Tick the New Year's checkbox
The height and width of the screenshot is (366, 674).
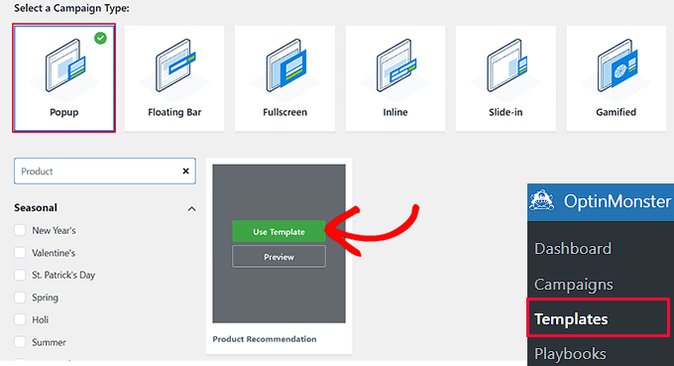point(20,230)
